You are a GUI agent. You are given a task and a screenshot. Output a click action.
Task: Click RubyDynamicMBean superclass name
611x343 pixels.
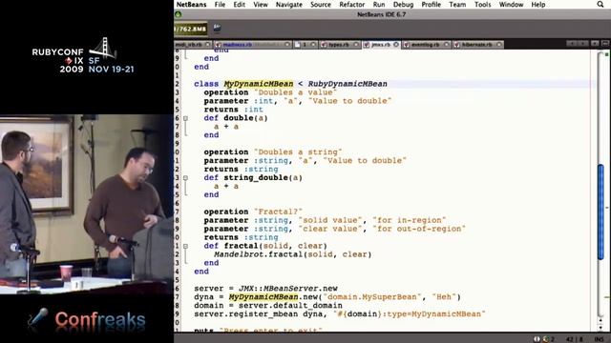coord(348,84)
